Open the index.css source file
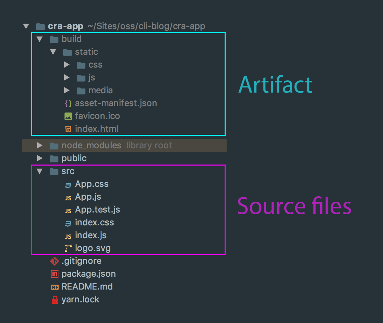 click(x=94, y=222)
